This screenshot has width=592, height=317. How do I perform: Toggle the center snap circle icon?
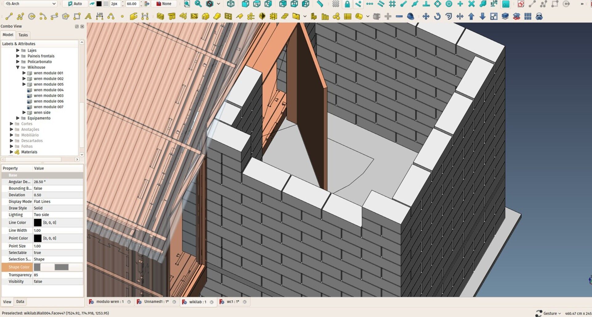449,4
